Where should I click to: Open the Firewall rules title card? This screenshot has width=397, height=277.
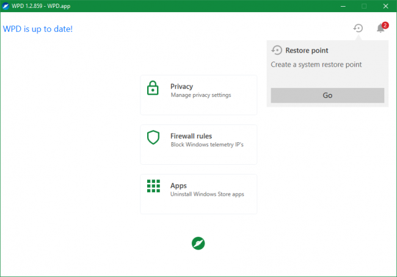[198, 145]
